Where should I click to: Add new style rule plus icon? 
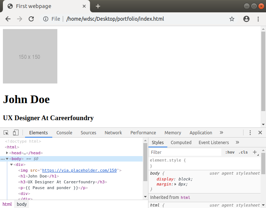[255, 152]
